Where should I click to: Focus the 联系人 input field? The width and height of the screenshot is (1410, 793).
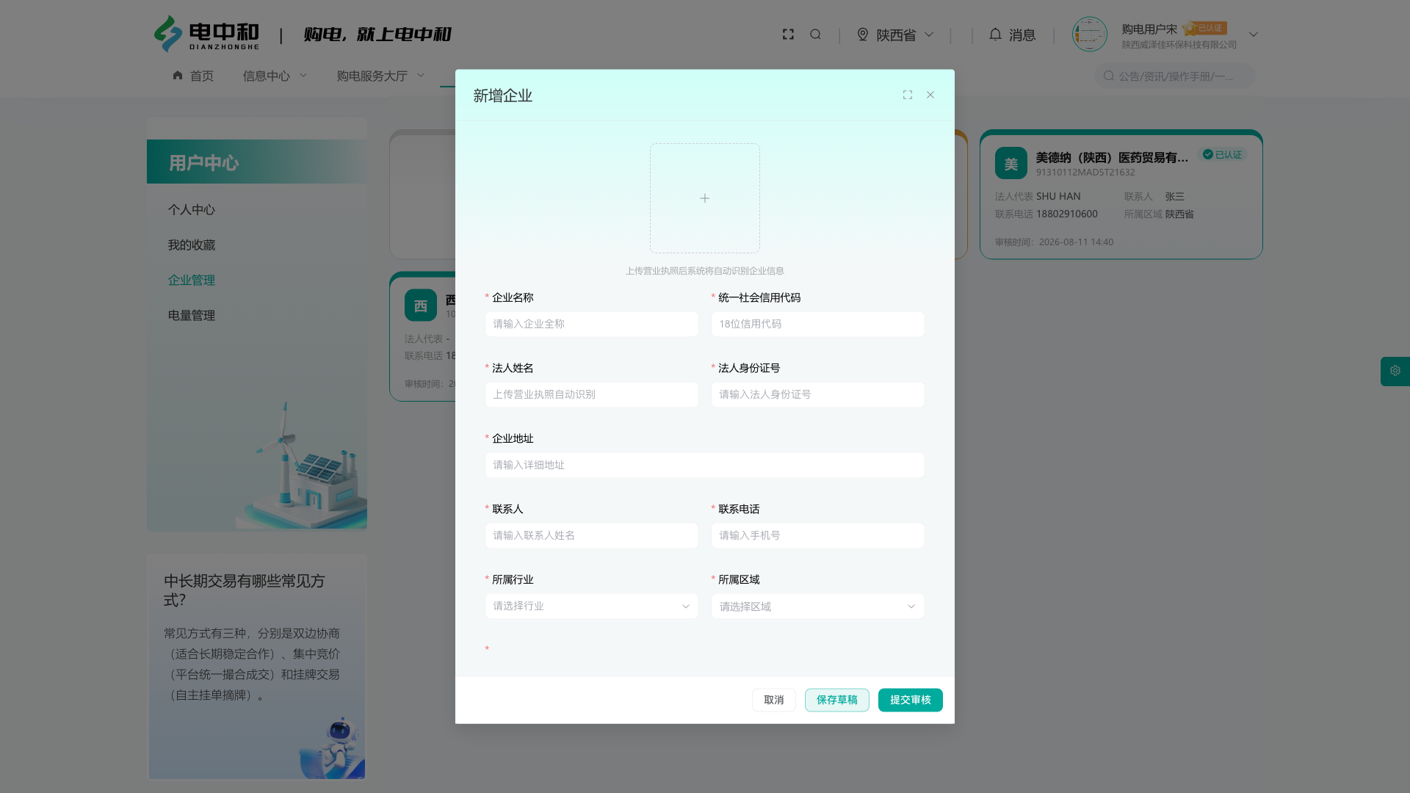pos(592,535)
